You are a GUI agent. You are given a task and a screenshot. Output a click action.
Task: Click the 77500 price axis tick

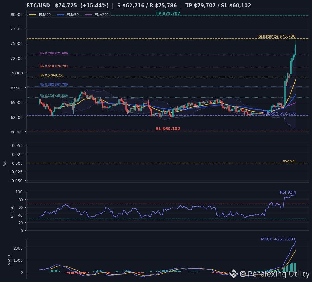click(x=17, y=29)
